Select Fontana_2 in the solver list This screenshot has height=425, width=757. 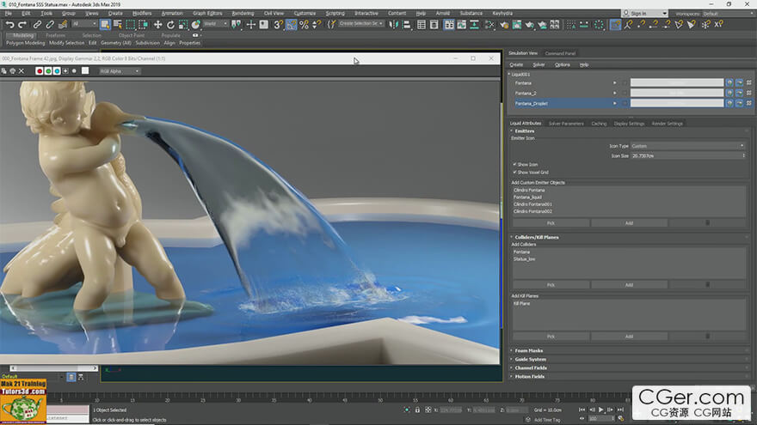coord(526,93)
